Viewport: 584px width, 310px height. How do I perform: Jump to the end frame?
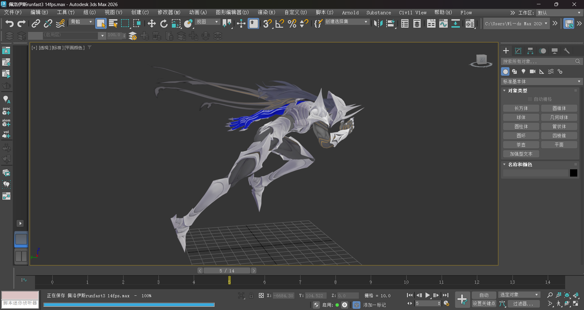[446, 295]
